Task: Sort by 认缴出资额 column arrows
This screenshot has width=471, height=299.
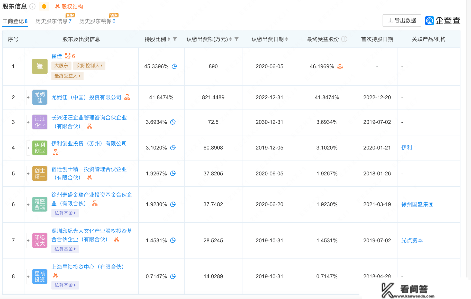Action: tap(230, 39)
